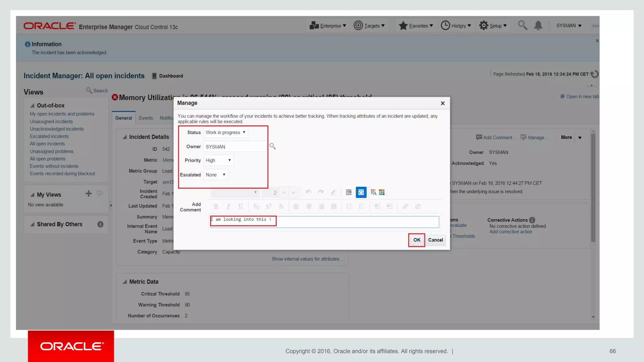Click the notifications bell icon

pyautogui.click(x=538, y=25)
